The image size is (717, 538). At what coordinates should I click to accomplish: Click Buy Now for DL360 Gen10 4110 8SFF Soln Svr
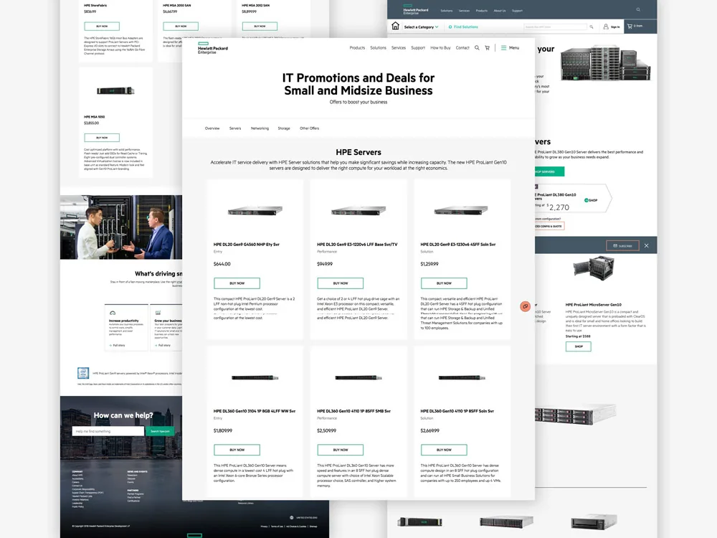click(444, 450)
